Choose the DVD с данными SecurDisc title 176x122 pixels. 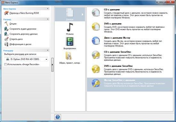click(118, 66)
